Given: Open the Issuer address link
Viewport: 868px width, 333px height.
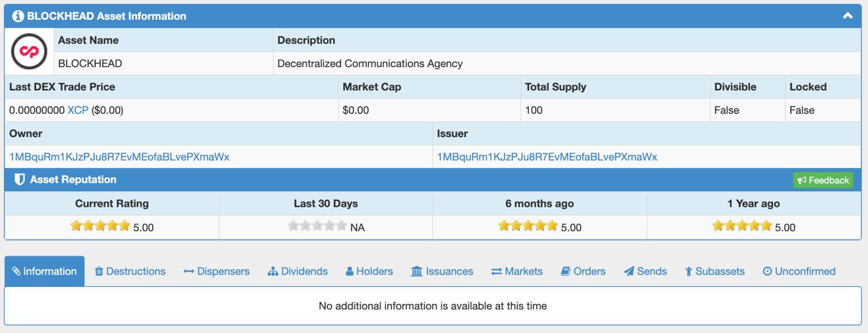Looking at the screenshot, I should 547,157.
